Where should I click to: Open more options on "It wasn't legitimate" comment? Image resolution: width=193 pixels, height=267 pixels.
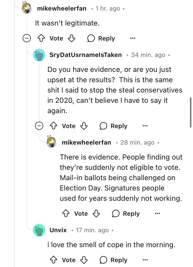(x=133, y=38)
